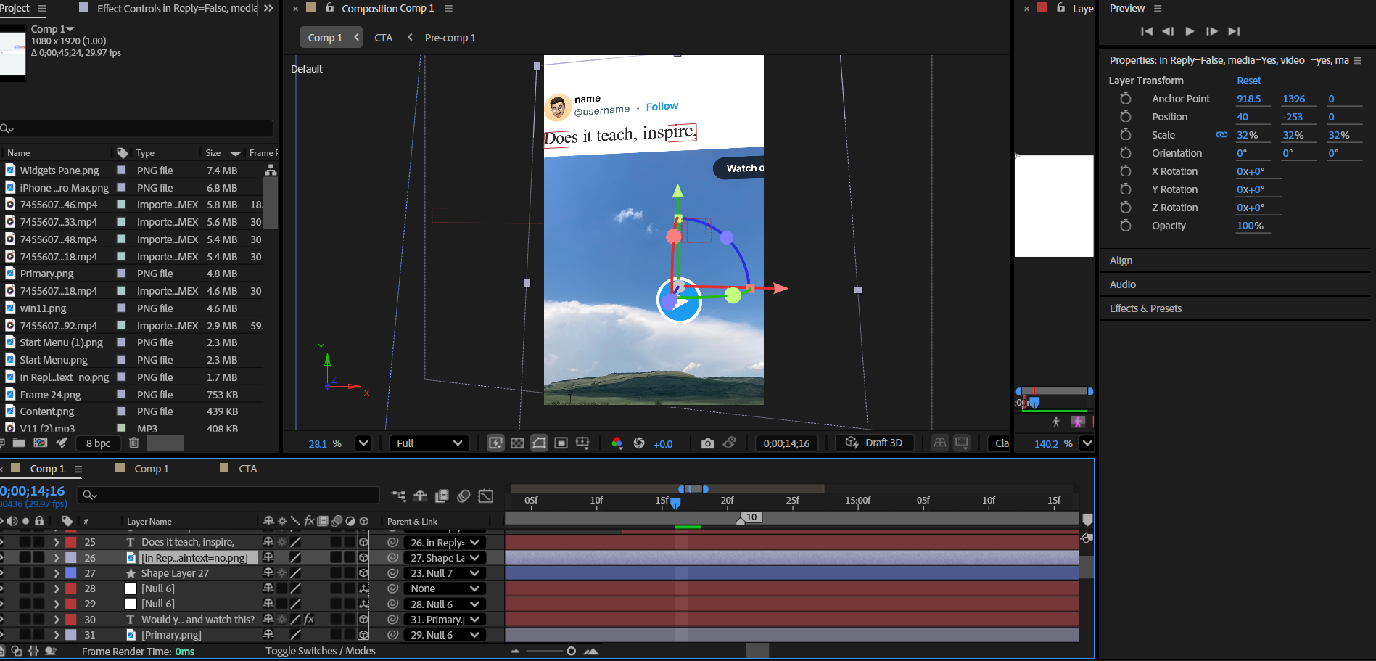Click Reset in Layer Transform

[x=1248, y=81]
